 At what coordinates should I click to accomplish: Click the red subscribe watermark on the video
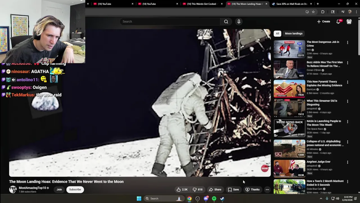click(x=265, y=168)
